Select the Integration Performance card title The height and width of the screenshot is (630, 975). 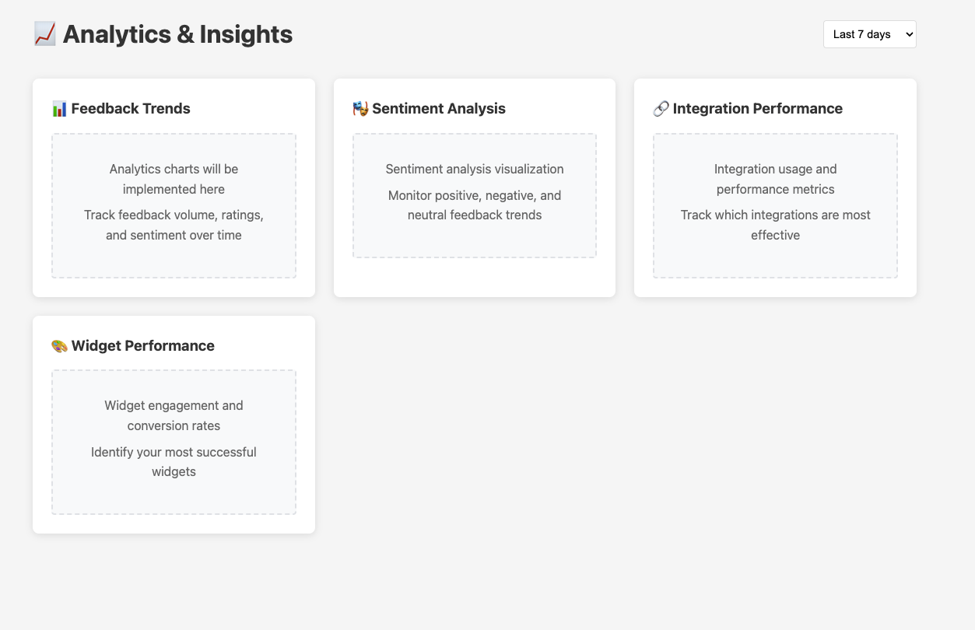click(x=758, y=109)
